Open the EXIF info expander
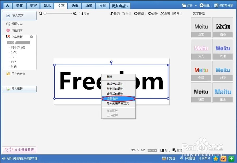 [152, 150]
